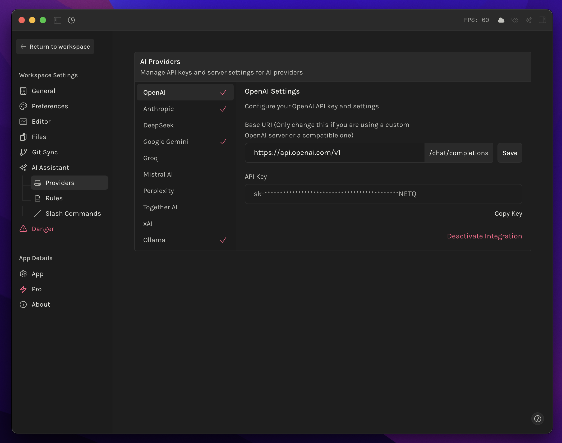Open the history clock icon
This screenshot has height=443, width=562.
point(71,20)
